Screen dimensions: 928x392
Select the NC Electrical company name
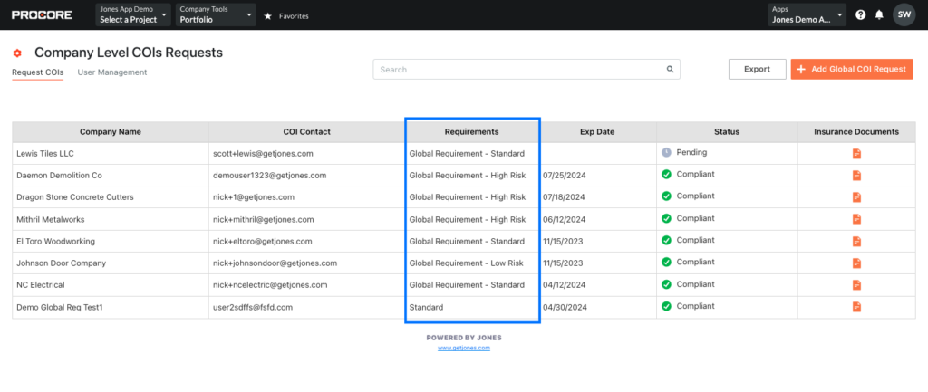click(41, 285)
